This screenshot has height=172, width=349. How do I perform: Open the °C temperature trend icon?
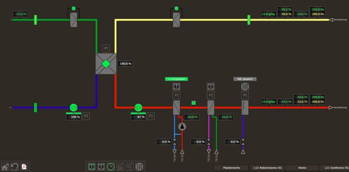130,167
